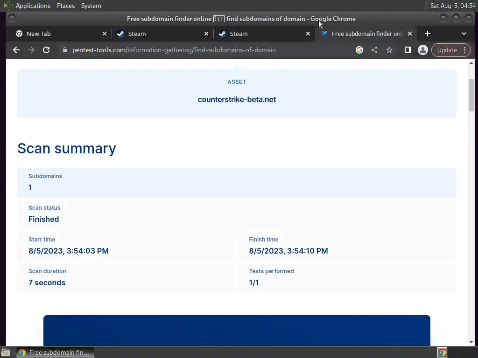Expand the tab search chevron
The width and height of the screenshot is (478, 358).
pos(464,34)
